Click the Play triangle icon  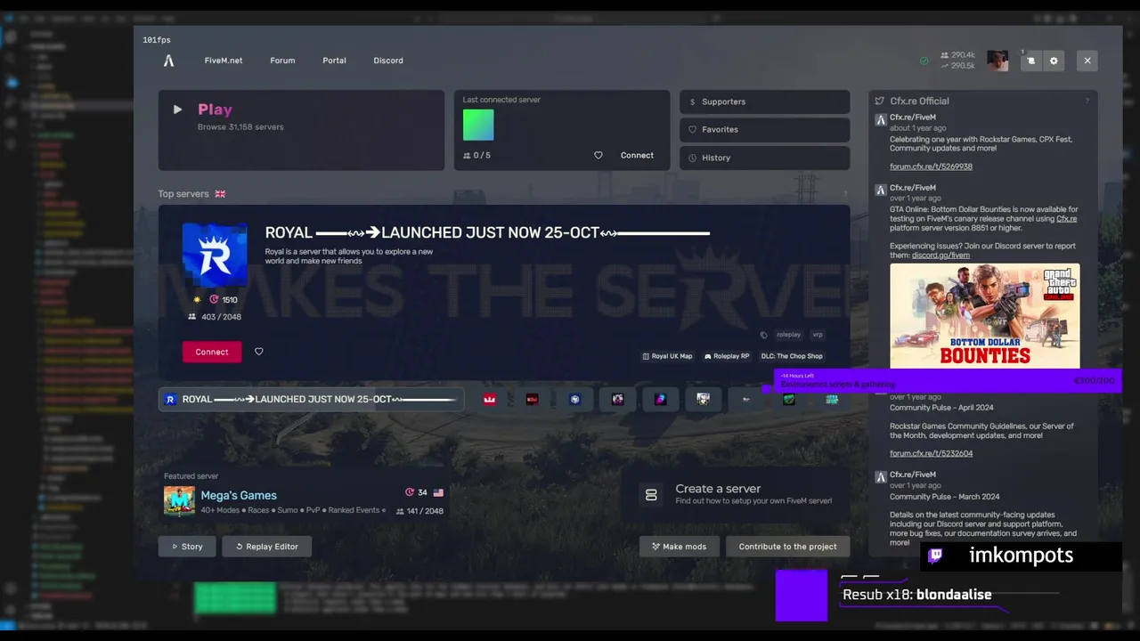pos(177,110)
